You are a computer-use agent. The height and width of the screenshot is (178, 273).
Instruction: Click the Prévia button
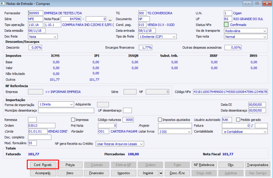coord(70,165)
